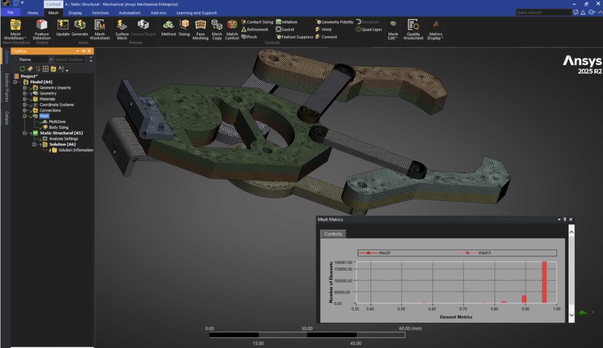Select Body Sizing in the outline
Image resolution: width=603 pixels, height=348 pixels.
tap(59, 128)
